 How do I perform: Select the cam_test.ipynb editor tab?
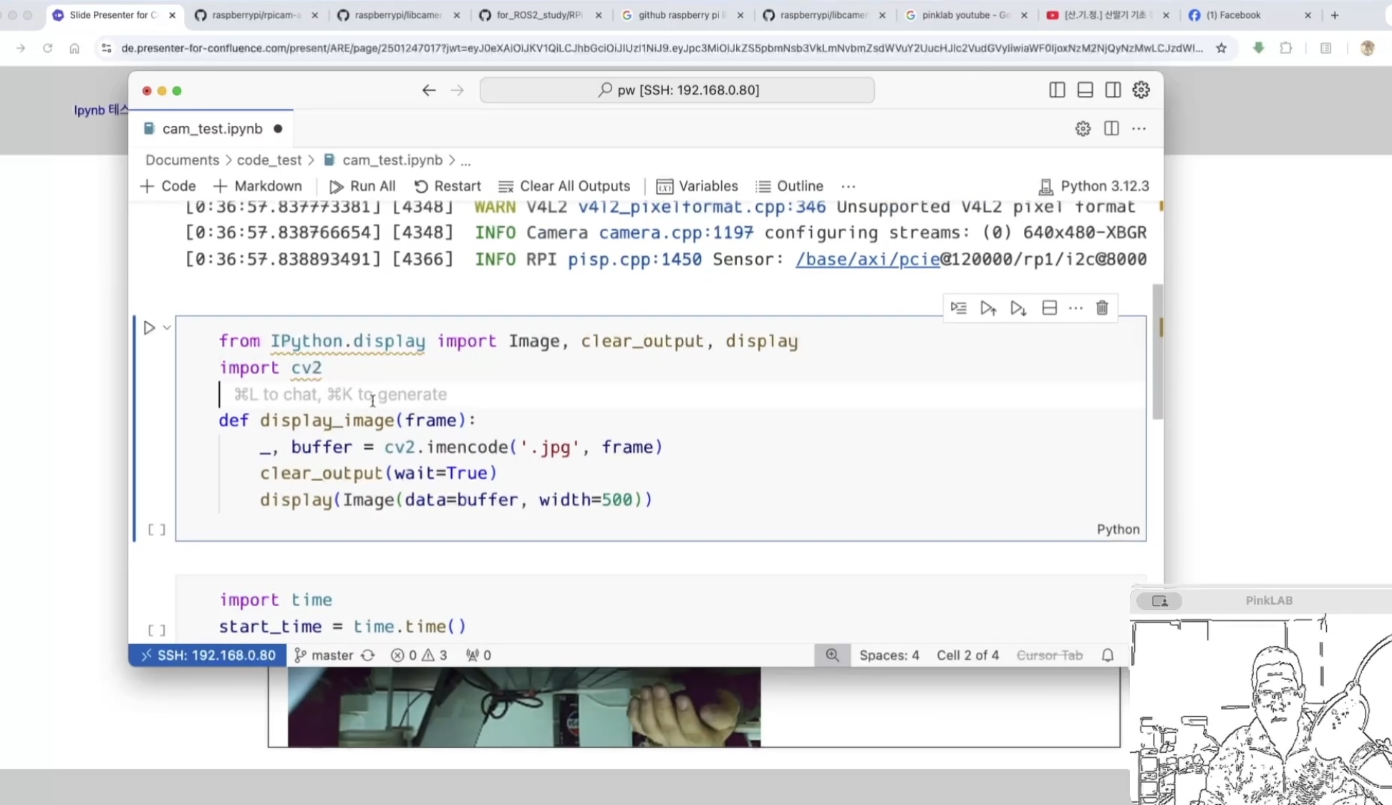(x=212, y=129)
